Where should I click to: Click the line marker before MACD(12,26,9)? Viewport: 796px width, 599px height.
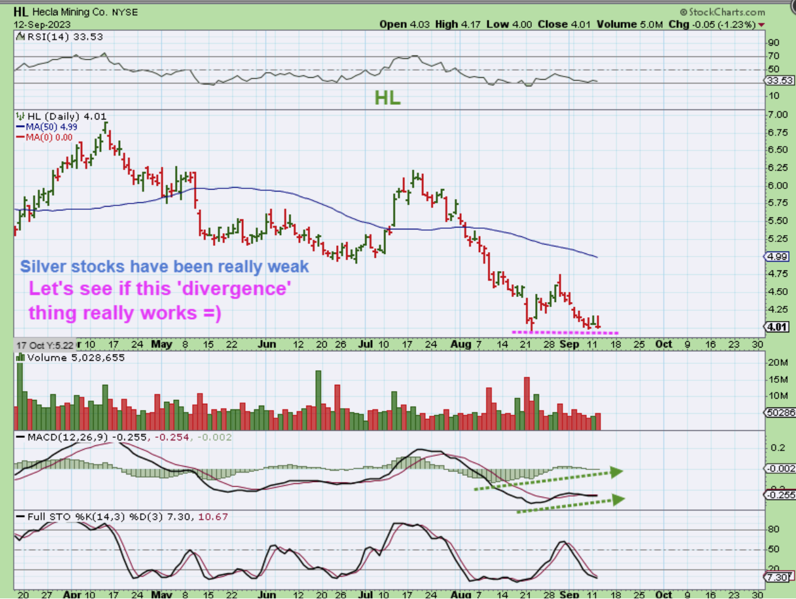20,437
